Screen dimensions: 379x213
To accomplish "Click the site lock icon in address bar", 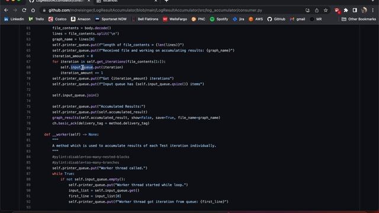I will tap(44, 11).
